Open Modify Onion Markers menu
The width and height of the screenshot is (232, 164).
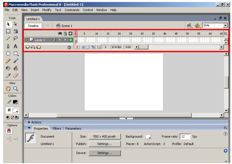[x=99, y=47]
